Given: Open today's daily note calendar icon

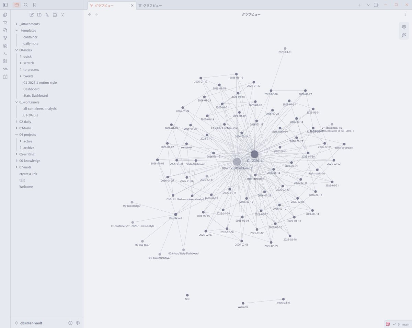Looking at the screenshot, I should coord(5,77).
